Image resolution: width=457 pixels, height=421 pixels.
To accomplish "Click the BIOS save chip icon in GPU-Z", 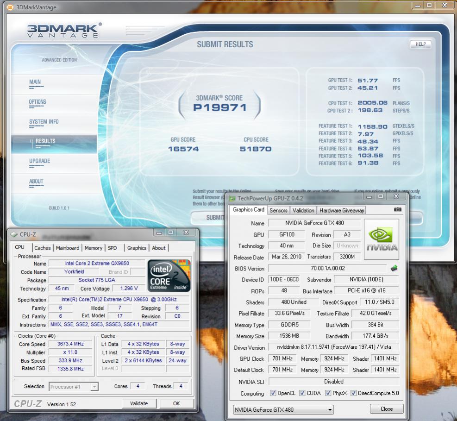I will (394, 268).
